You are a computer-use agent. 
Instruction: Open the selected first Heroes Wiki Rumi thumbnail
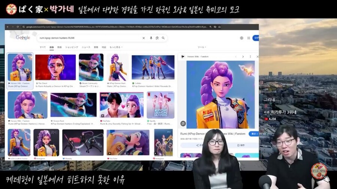point(20,67)
